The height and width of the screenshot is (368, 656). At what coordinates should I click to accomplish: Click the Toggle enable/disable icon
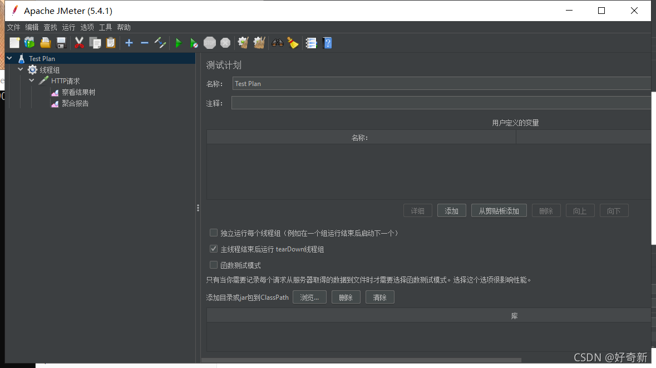pos(160,43)
